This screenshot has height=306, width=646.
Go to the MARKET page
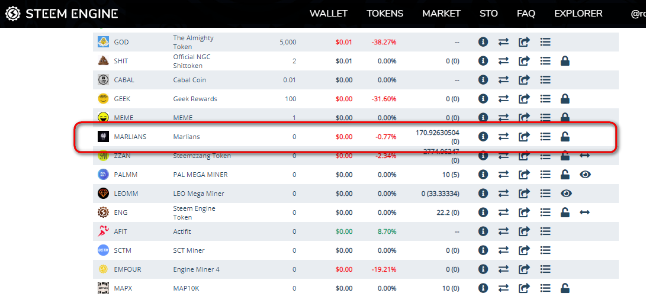click(441, 14)
